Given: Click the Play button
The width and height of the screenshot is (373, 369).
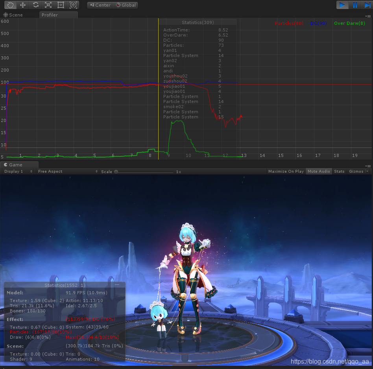Looking at the screenshot, I should (342, 5).
